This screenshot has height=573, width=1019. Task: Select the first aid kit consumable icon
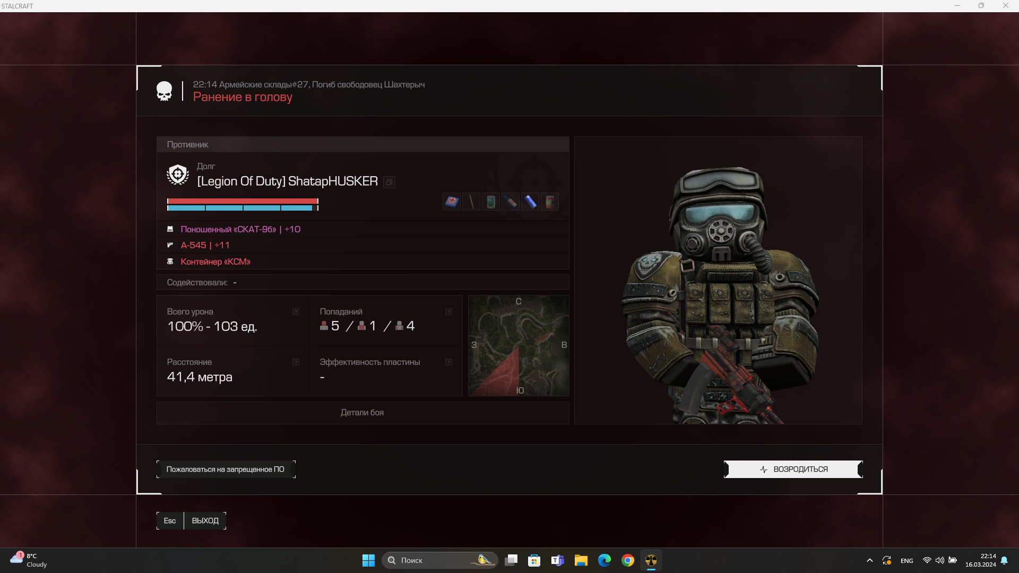(x=452, y=202)
